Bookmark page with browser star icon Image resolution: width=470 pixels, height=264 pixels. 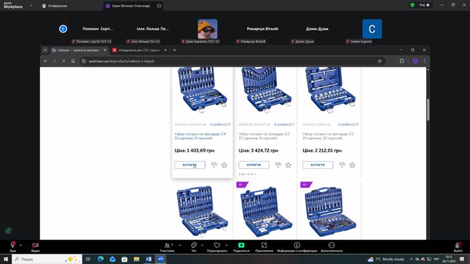coord(379,61)
